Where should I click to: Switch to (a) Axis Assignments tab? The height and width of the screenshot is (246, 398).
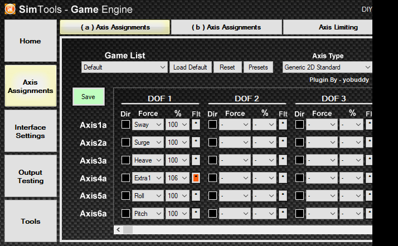[x=115, y=27]
